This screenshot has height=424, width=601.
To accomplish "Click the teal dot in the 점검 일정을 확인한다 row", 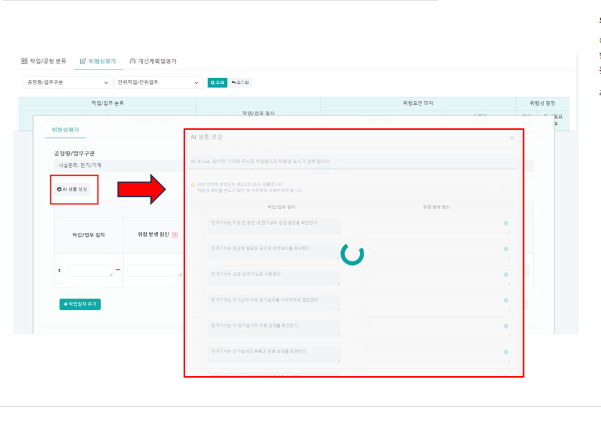I will point(506,223).
